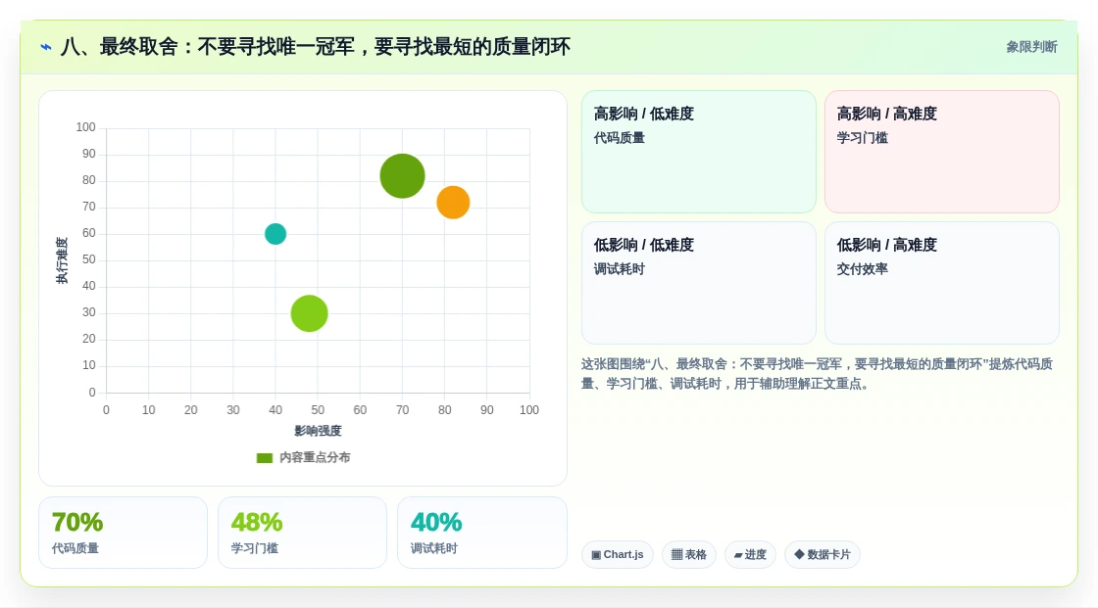This screenshot has height=608, width=1098.
Task: Click the description paragraph starting 这张图围绕
Action: [x=817, y=374]
